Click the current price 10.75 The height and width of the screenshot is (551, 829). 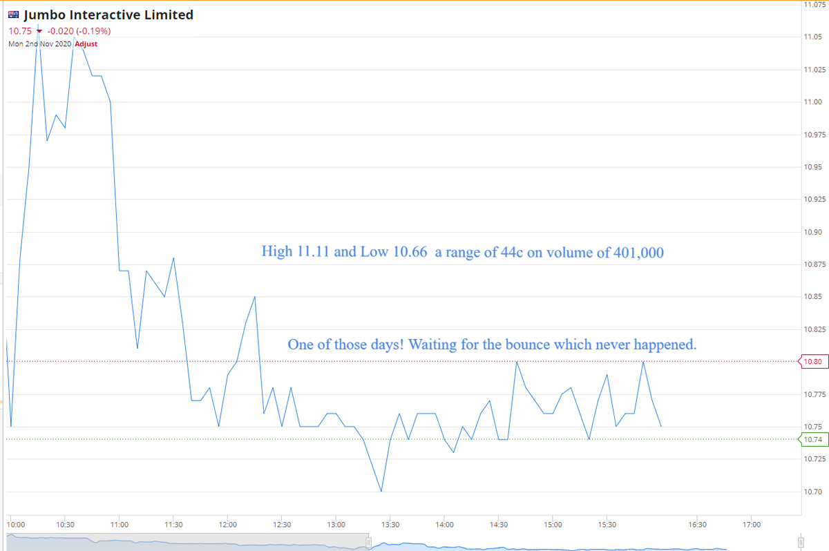pyautogui.click(x=20, y=30)
